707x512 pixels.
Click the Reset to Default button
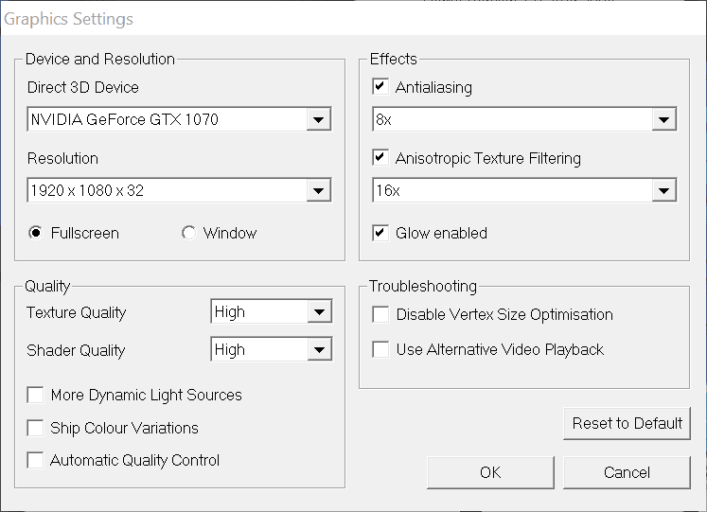coord(627,423)
